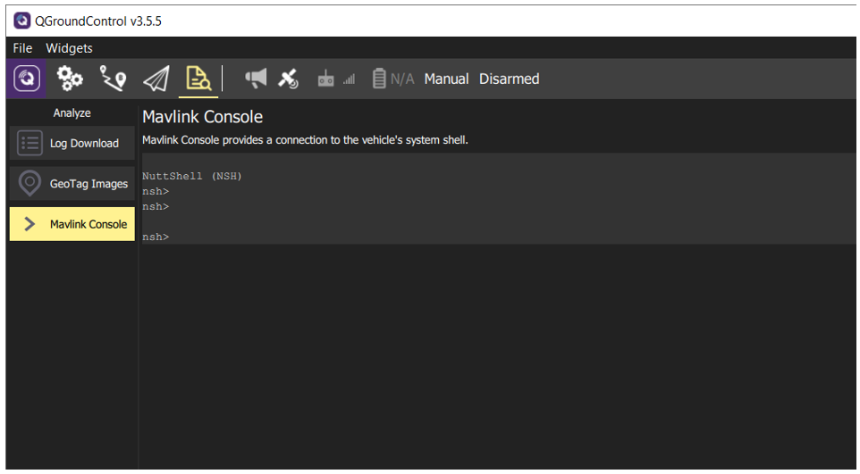
Task: Show GPS satellite status icon
Action: [x=288, y=79]
